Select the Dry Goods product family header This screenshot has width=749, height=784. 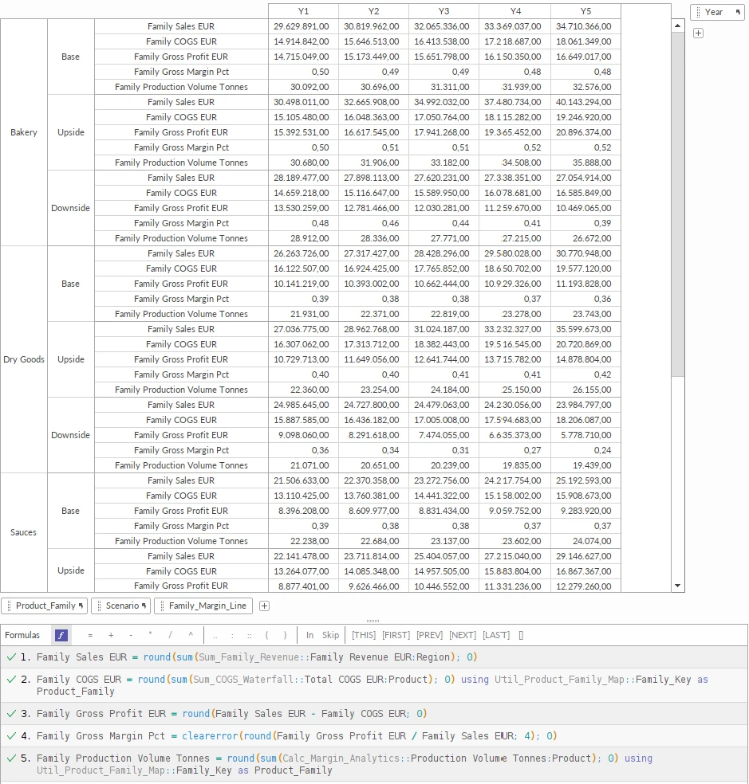pyautogui.click(x=24, y=359)
